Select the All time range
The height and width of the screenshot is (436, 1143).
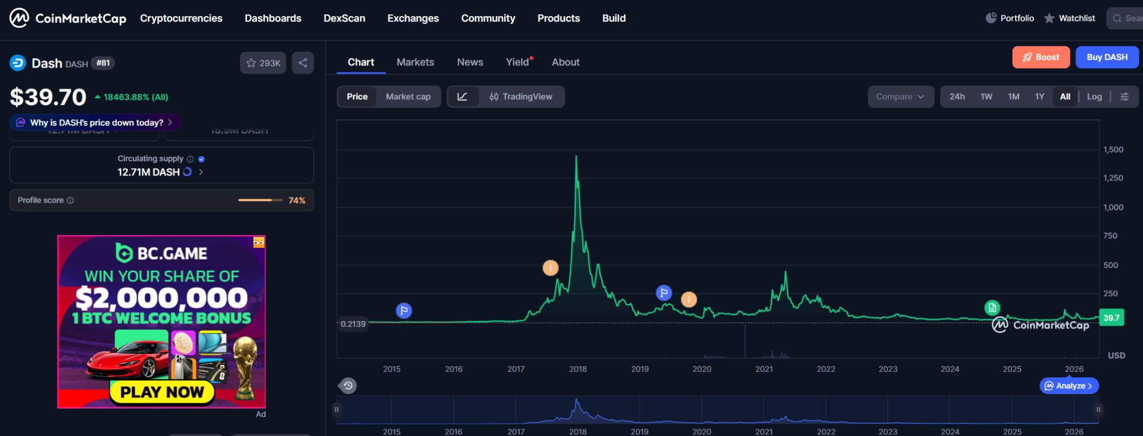tap(1065, 97)
